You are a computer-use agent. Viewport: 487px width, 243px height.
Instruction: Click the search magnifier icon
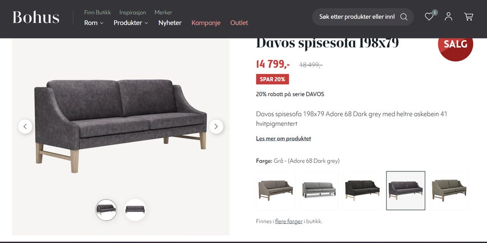(404, 17)
